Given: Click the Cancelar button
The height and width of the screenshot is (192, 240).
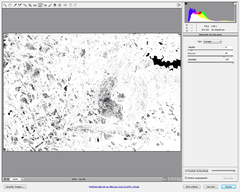Looking at the screenshot, I should [x=211, y=187].
